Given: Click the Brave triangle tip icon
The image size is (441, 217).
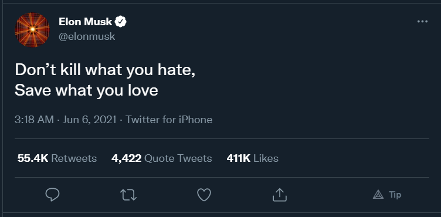Looking at the screenshot, I should click(378, 195).
